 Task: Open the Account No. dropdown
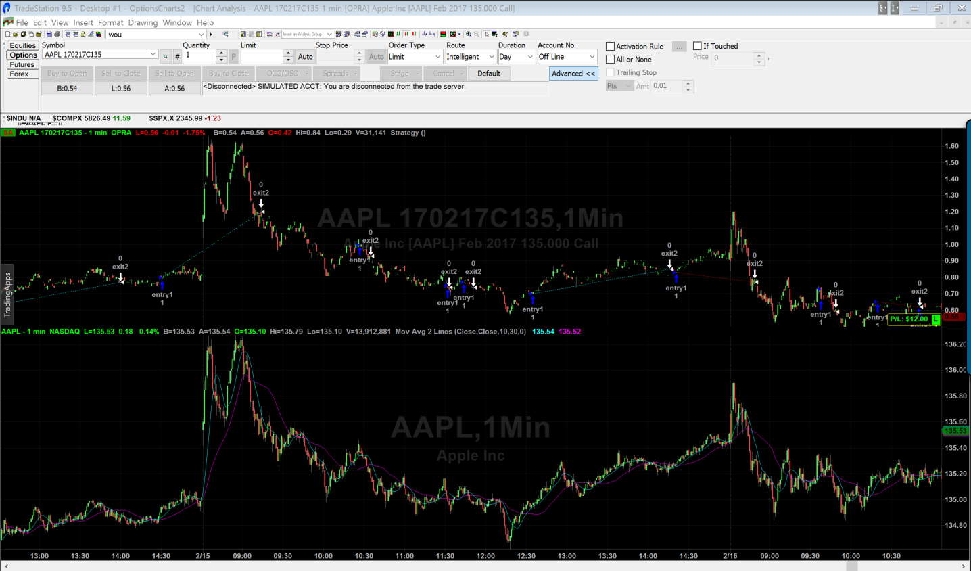point(592,57)
